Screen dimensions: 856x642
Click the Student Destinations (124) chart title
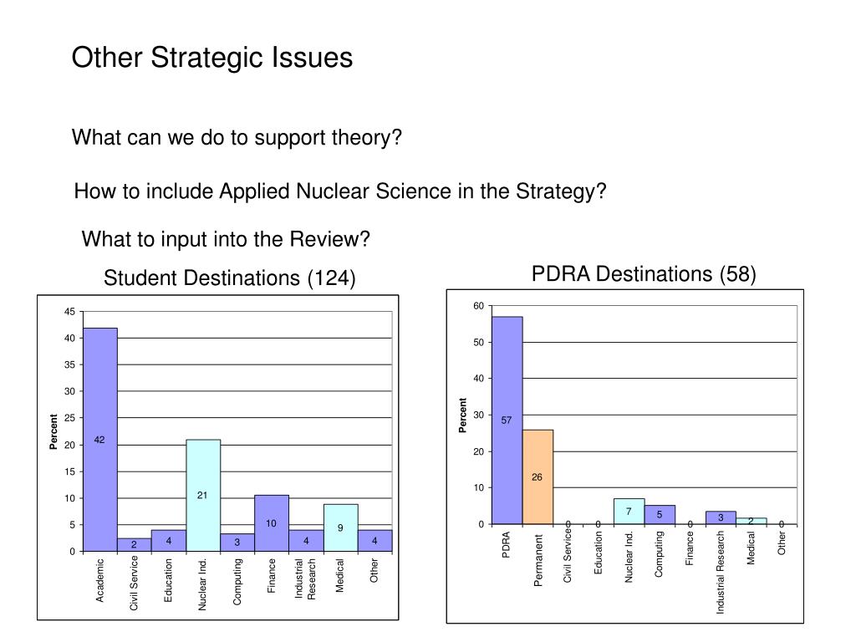click(x=230, y=278)
